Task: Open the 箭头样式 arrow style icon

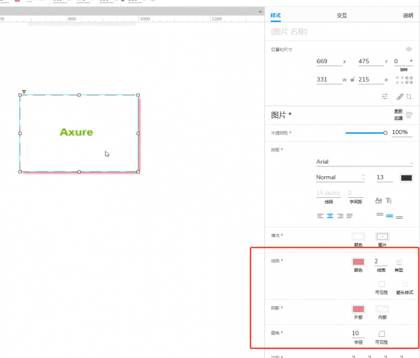Action: pyautogui.click(x=405, y=284)
